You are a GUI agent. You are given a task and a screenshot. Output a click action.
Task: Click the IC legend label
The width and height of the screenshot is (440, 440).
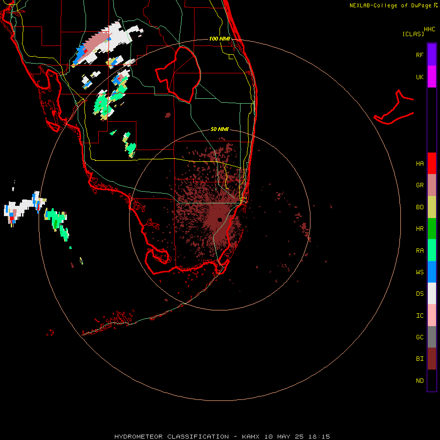[x=419, y=316]
